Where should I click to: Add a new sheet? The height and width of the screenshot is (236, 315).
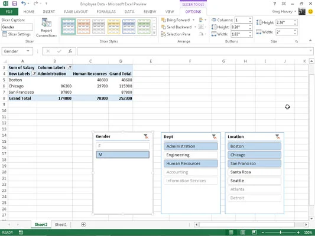point(83,224)
